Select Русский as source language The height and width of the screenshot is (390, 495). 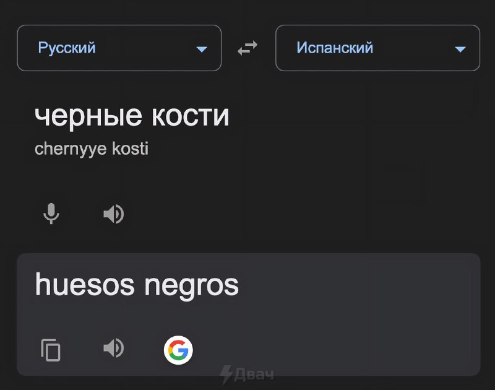(x=66, y=48)
